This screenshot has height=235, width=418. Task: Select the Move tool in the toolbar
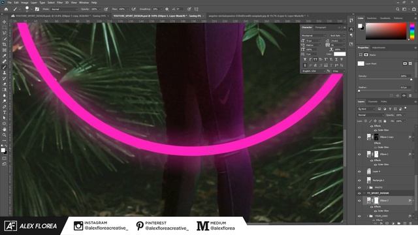tap(5, 22)
